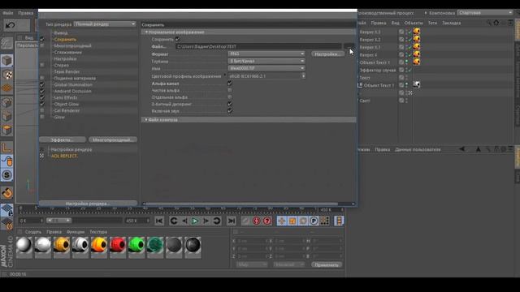Image resolution: width=520 pixels, height=292 pixels.
Task: Enable the Cel Renderer checkbox
Action: (x=42, y=110)
